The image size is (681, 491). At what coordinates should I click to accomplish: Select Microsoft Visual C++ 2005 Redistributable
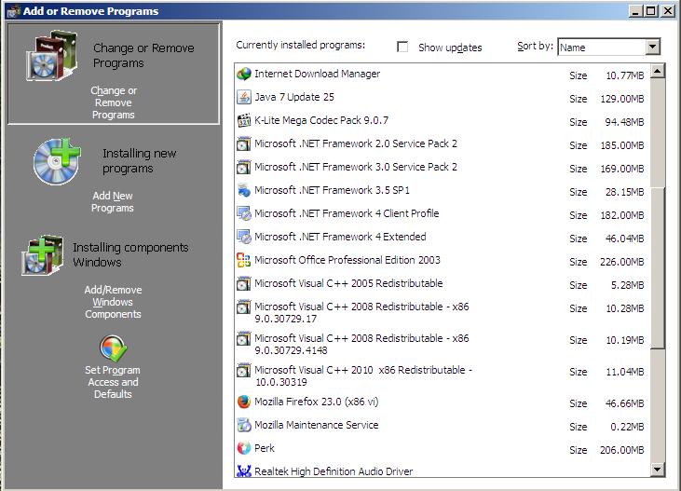[443, 284]
